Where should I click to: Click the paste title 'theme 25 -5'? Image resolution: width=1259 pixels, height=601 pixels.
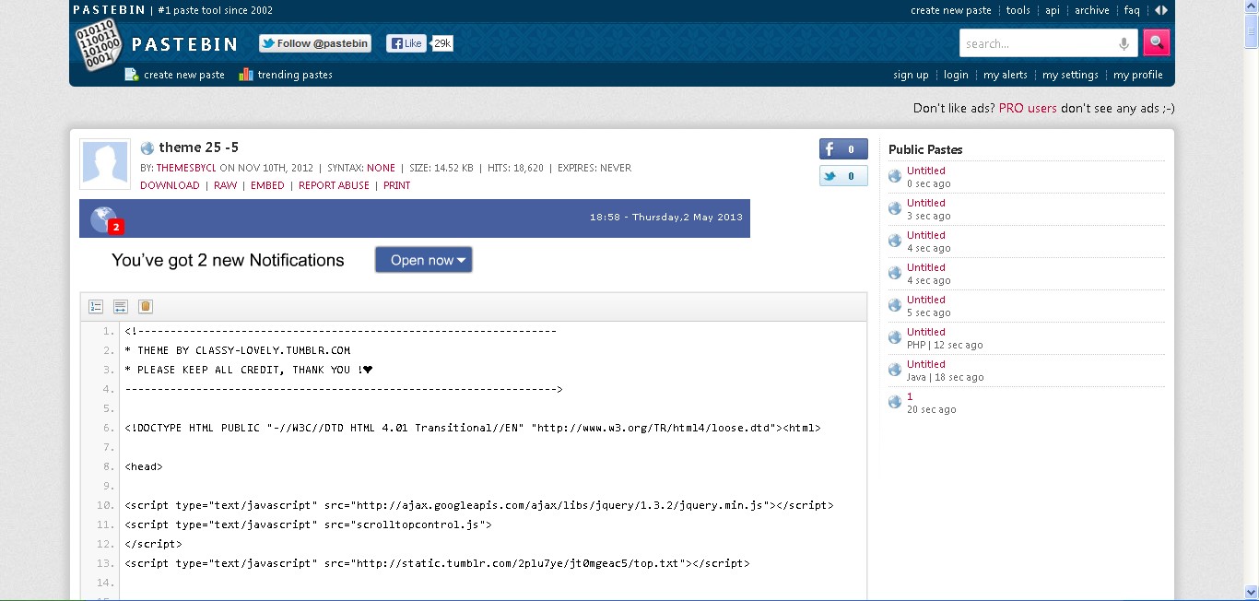(x=199, y=147)
